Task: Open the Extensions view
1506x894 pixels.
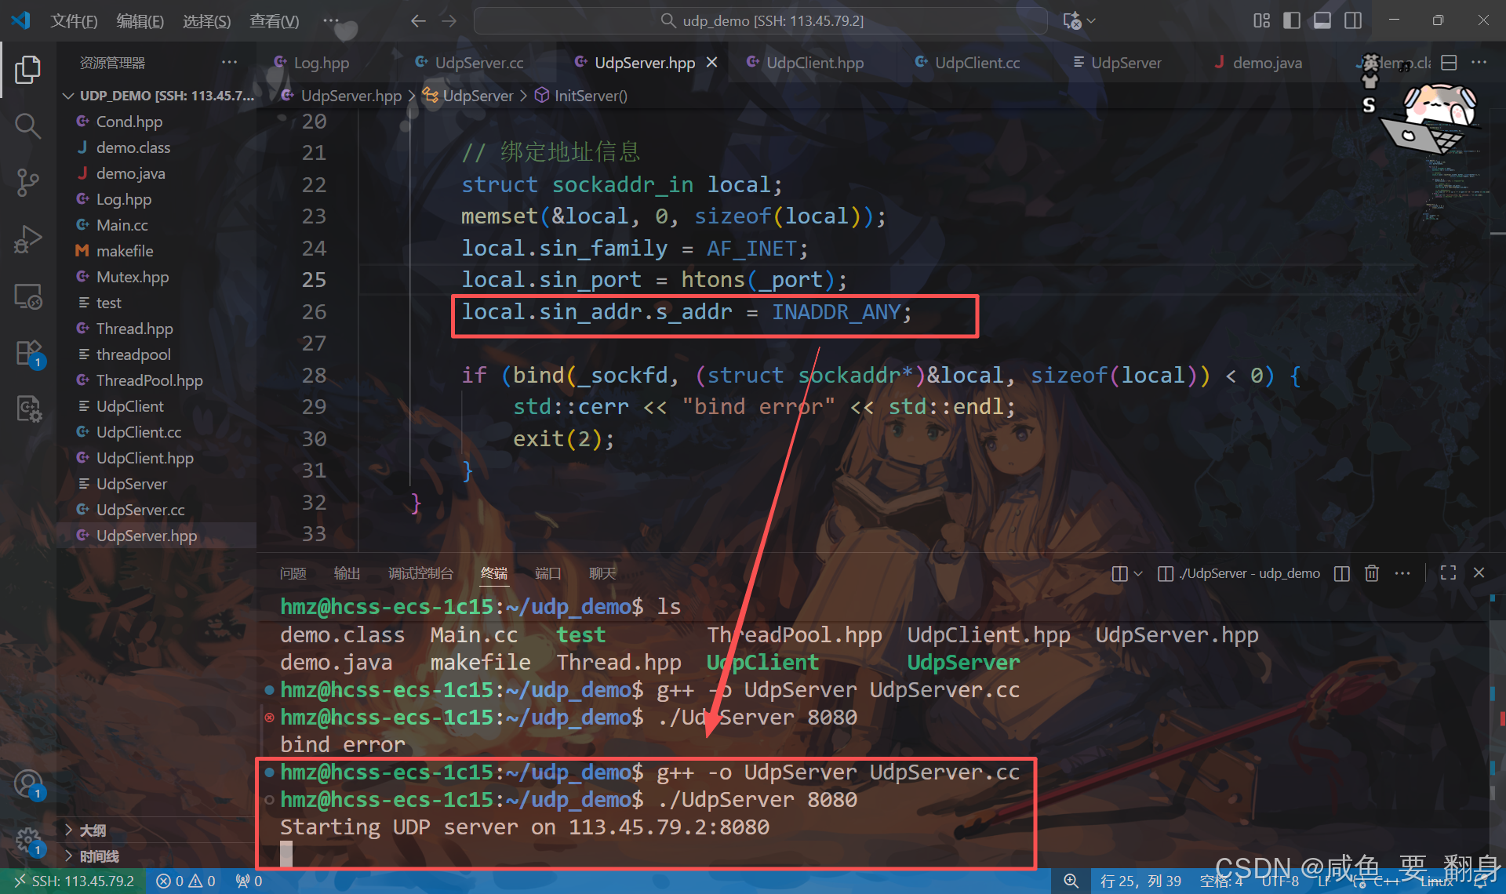Action: (27, 353)
